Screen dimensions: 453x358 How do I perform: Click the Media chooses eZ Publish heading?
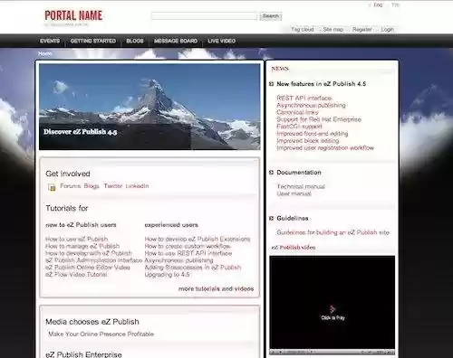tap(92, 322)
